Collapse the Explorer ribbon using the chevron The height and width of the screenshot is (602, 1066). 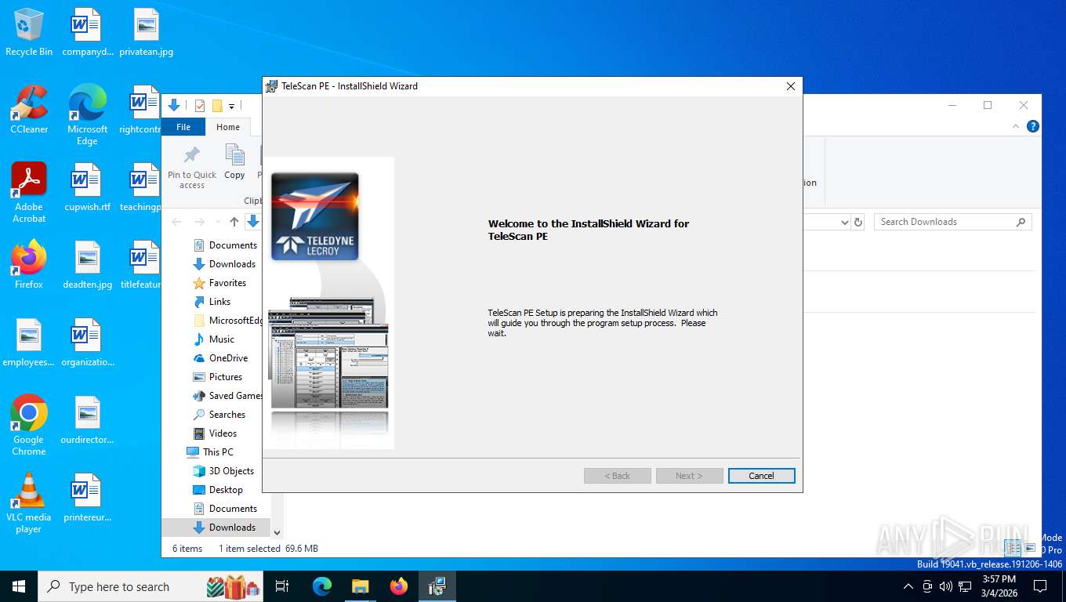click(1016, 126)
